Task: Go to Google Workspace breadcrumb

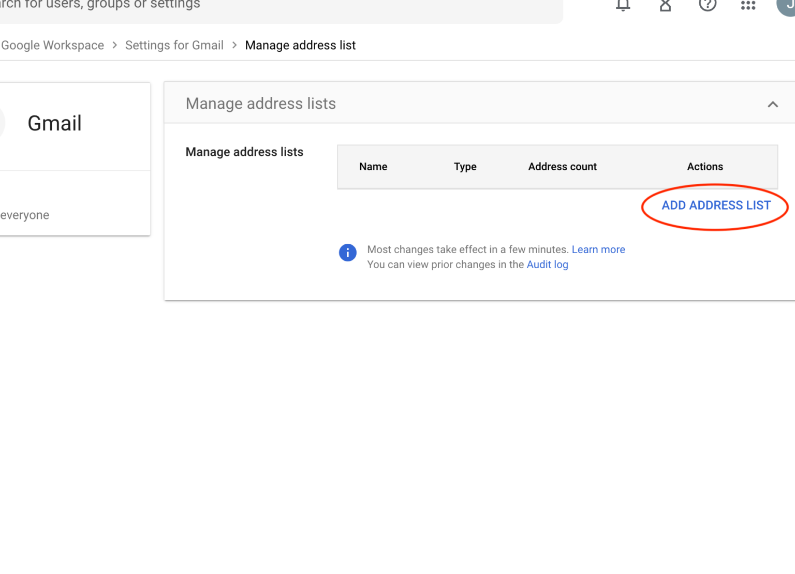Action: [x=52, y=46]
